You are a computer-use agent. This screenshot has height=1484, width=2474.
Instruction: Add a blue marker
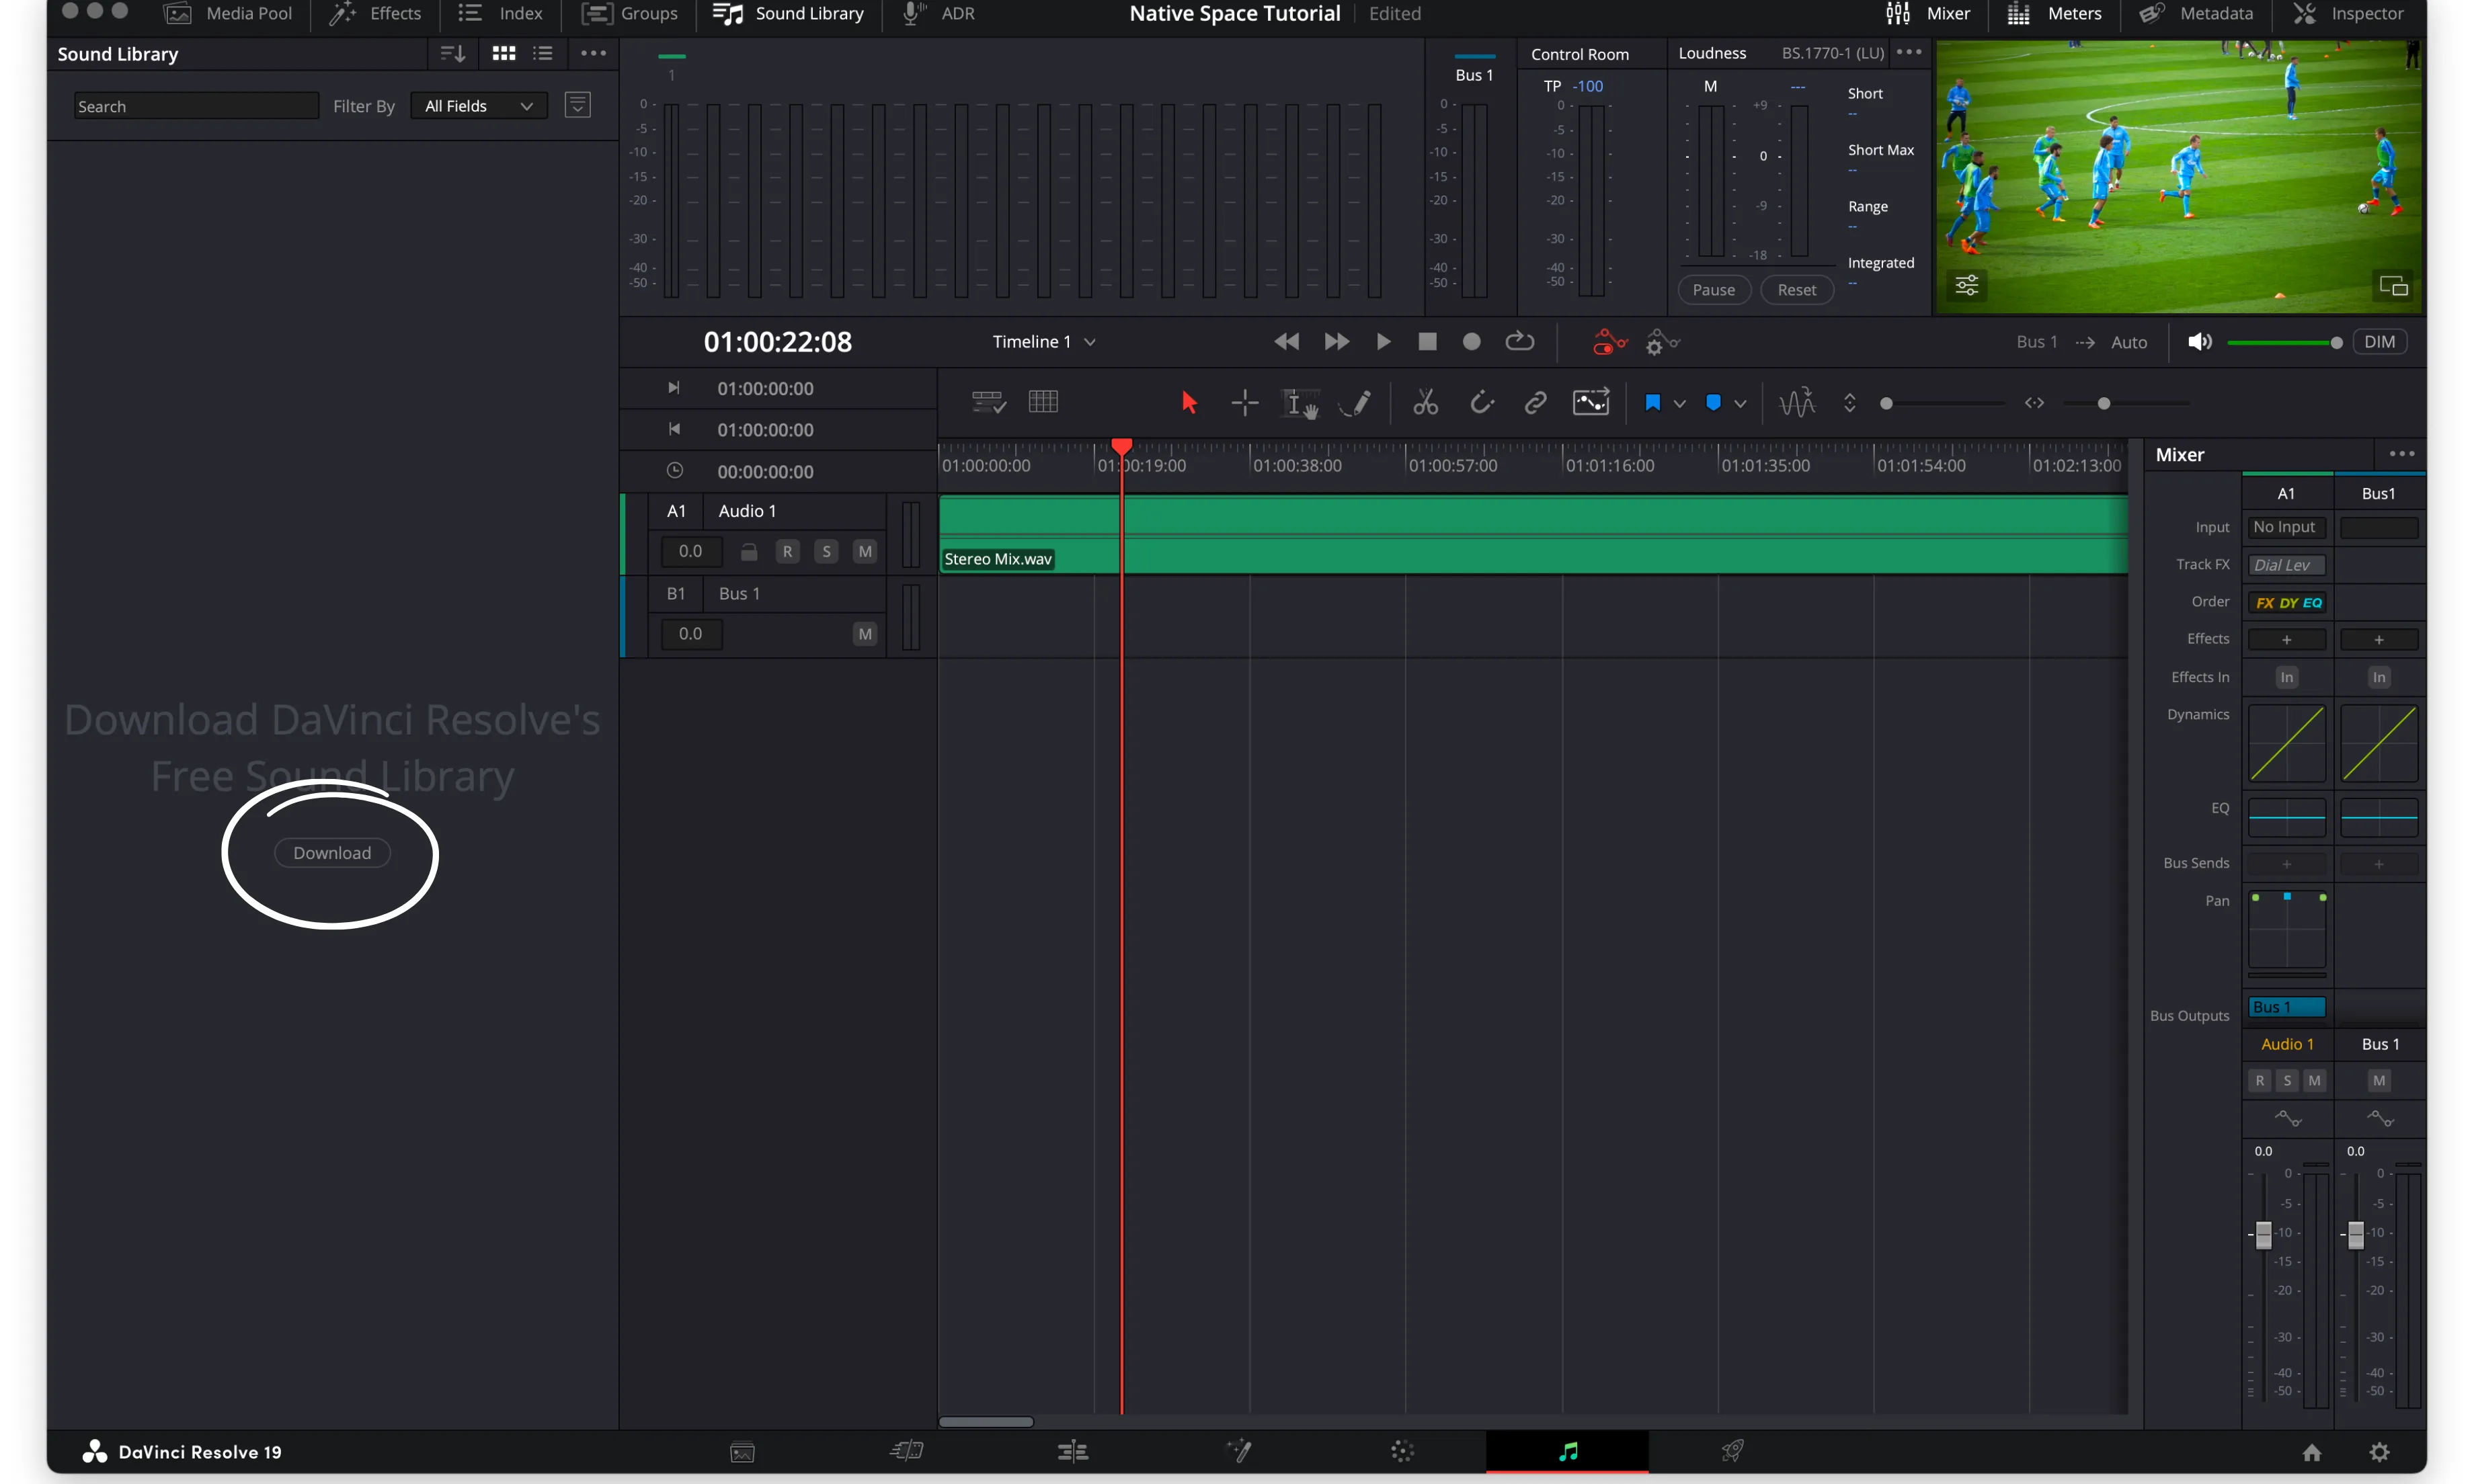(1713, 403)
